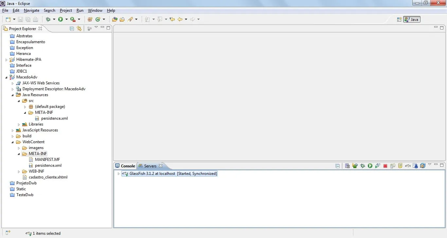Screen dimensions: 447x238
Task: Open the New wizard dropdown arrow
Action: 14,20
